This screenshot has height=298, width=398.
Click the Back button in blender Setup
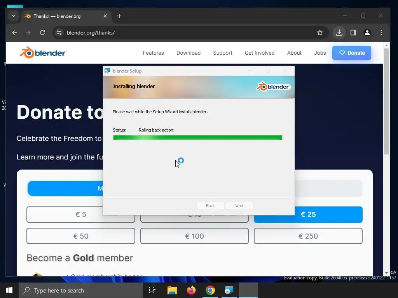click(210, 206)
